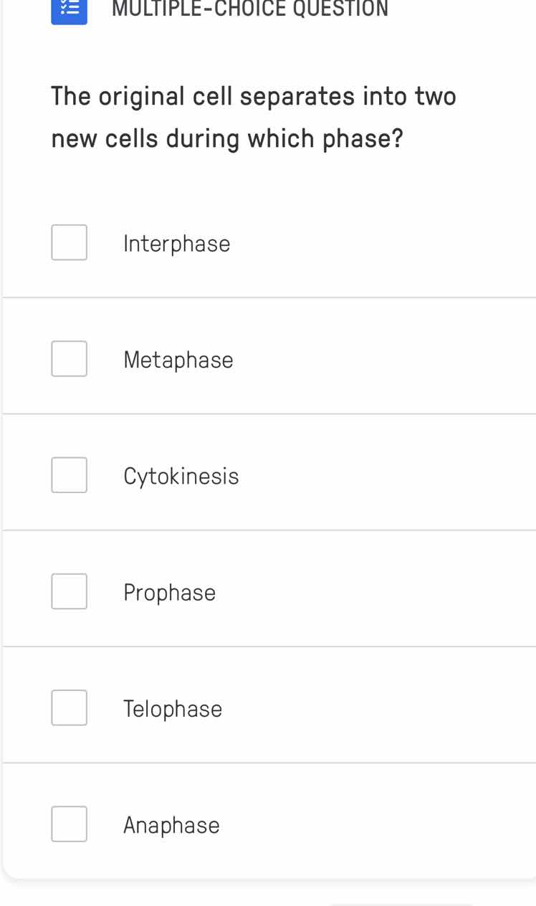Check the Interphase checkbox

coord(69,242)
